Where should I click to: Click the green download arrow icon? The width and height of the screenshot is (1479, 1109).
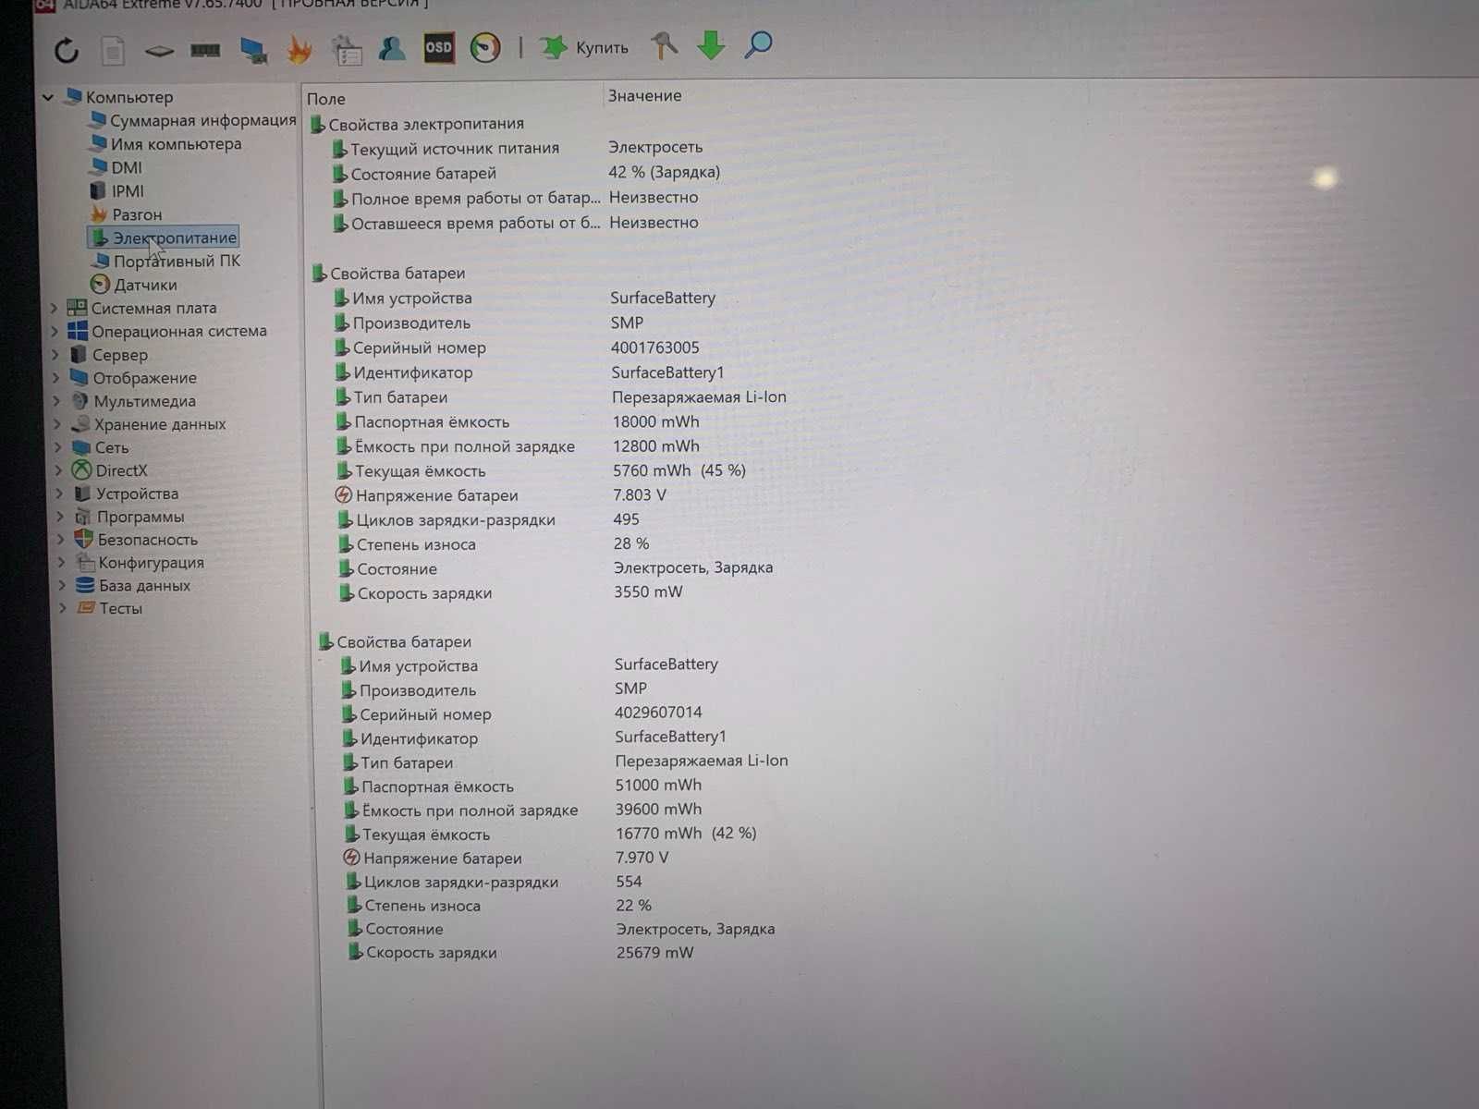pos(711,44)
